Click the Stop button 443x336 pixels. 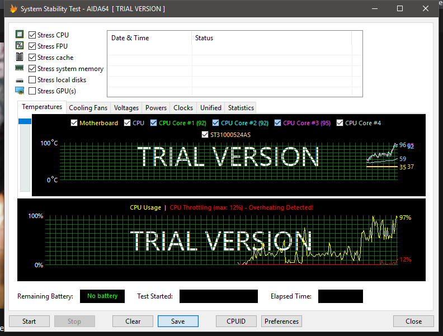click(x=74, y=321)
